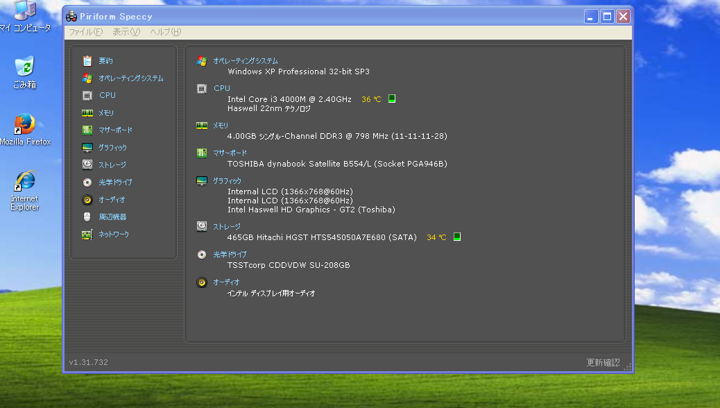Click the motherboard icon in summary panel
720x408 pixels.
(202, 153)
